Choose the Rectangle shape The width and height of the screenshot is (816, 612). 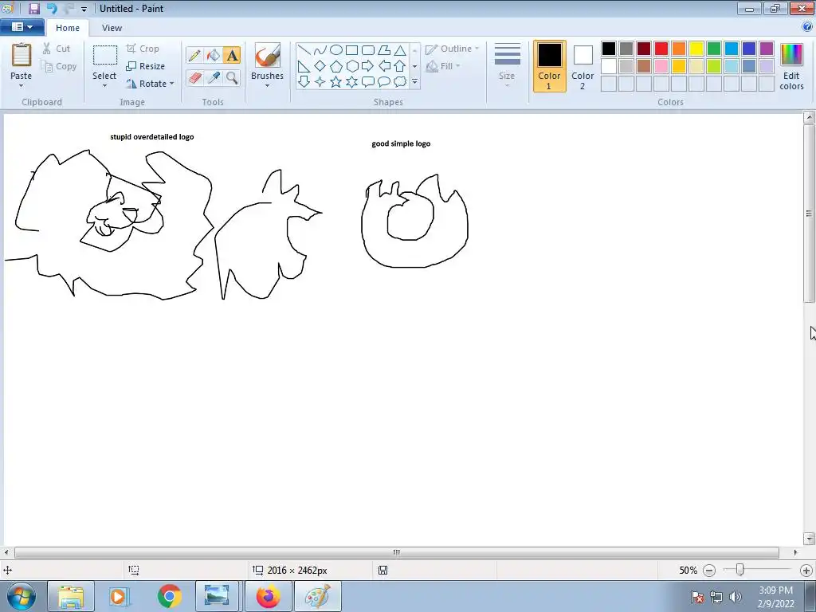(x=351, y=50)
